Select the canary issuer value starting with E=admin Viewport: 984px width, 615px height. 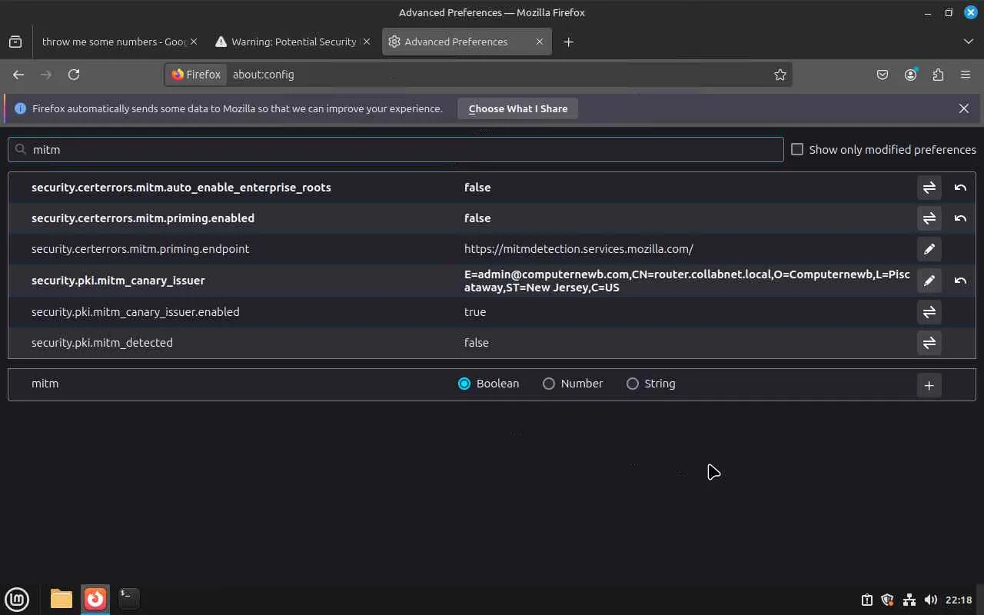[x=687, y=281]
